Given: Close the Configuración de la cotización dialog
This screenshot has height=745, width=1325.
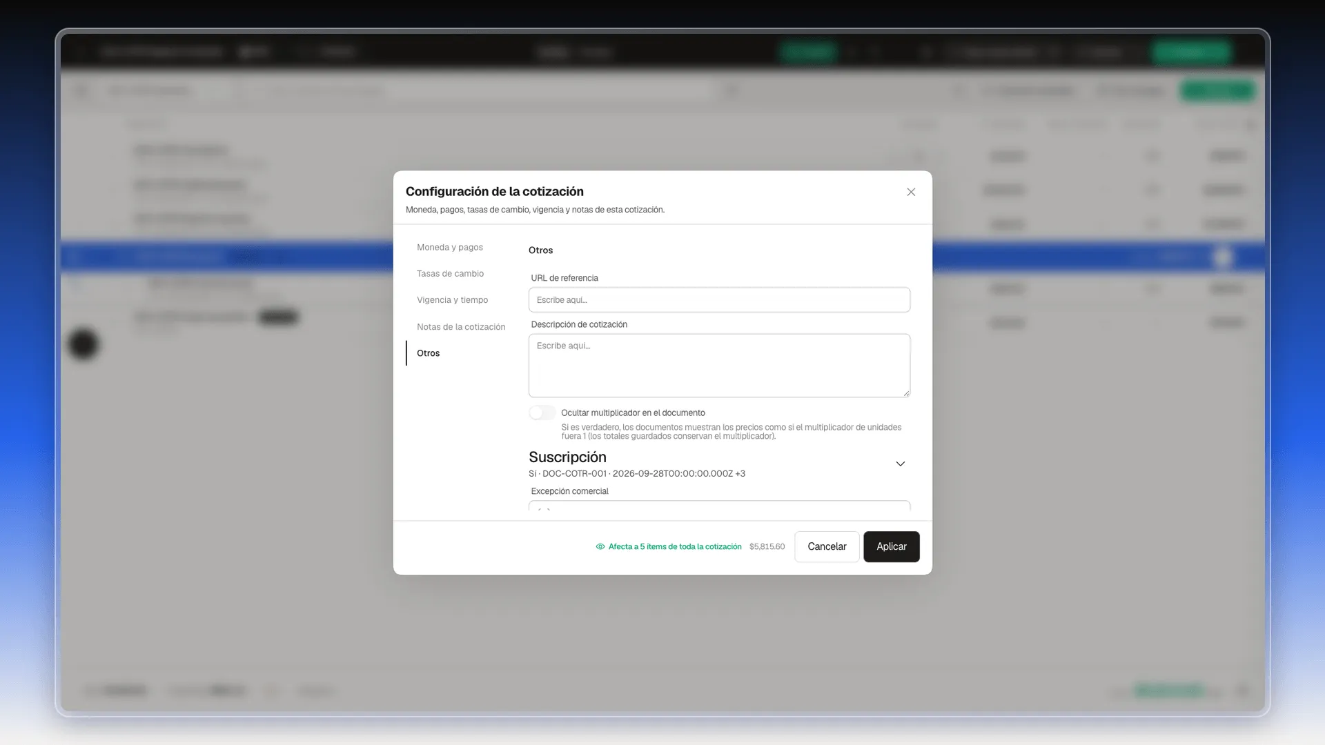Looking at the screenshot, I should pyautogui.click(x=911, y=192).
